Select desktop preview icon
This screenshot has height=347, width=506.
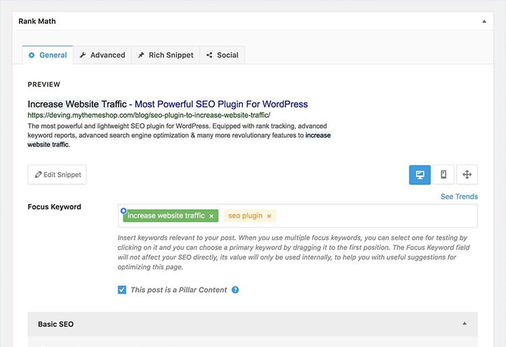420,175
